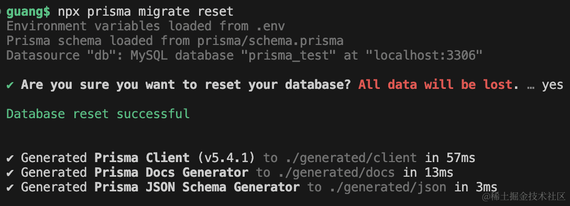Image resolution: width=570 pixels, height=206 pixels.
Task: Click the v5.4.1 version text
Action: pyautogui.click(x=226, y=158)
